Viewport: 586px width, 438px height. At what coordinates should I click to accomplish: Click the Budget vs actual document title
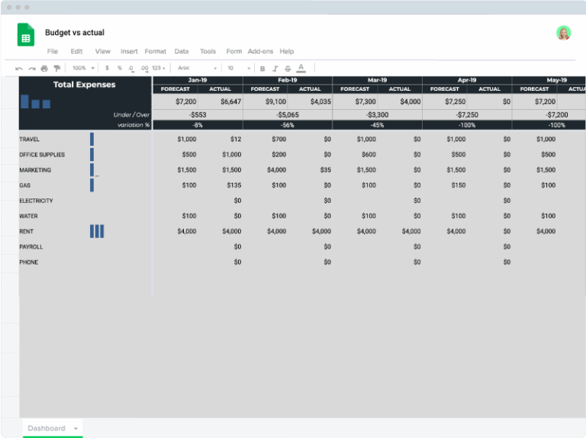(x=75, y=33)
